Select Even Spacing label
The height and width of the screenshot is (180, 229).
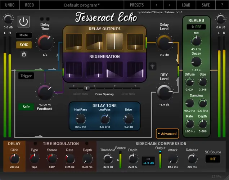[x=104, y=94]
